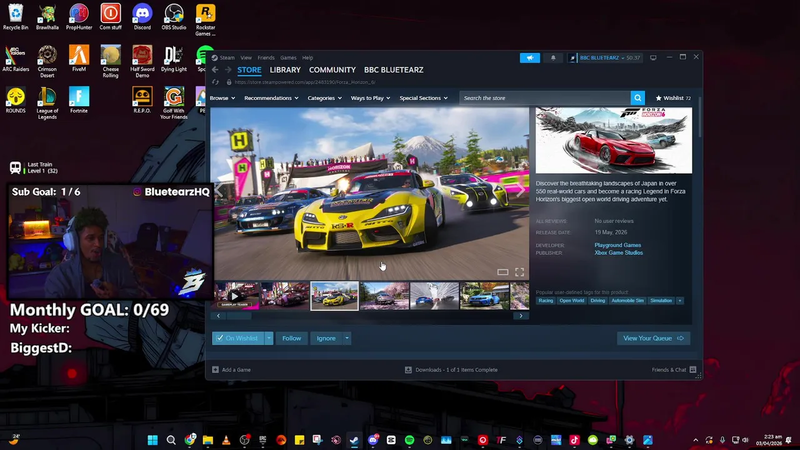Toggle Steam Big Picture mode icon
This screenshot has height=450, width=800.
pyautogui.click(x=653, y=57)
